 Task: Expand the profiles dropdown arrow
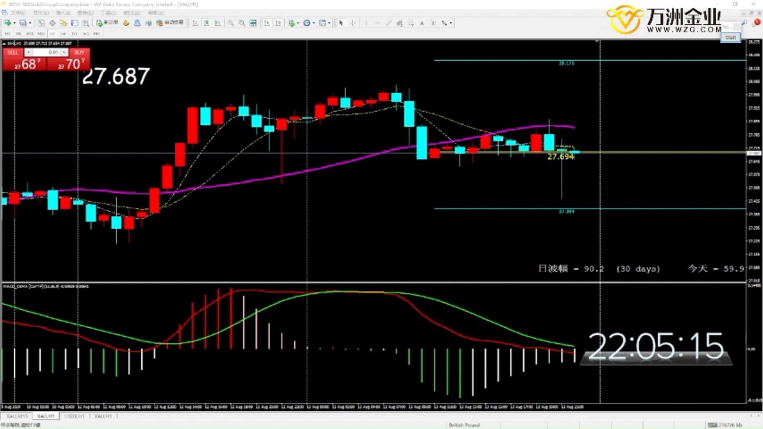coord(30,23)
